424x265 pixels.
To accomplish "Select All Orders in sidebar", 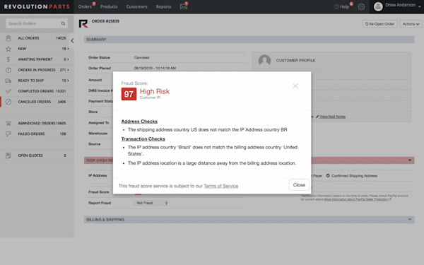I will (37, 38).
